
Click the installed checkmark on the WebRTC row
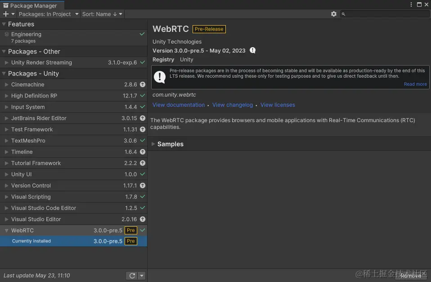(142, 230)
